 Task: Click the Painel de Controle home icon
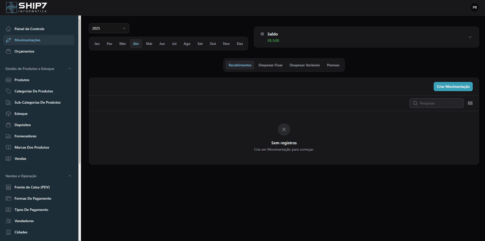8,29
